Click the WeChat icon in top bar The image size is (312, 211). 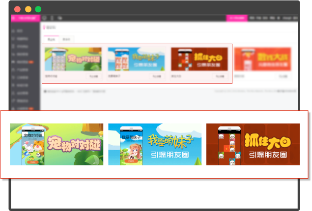59,17
